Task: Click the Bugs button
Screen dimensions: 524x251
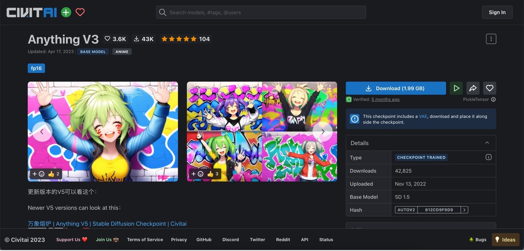Action: 477,240
